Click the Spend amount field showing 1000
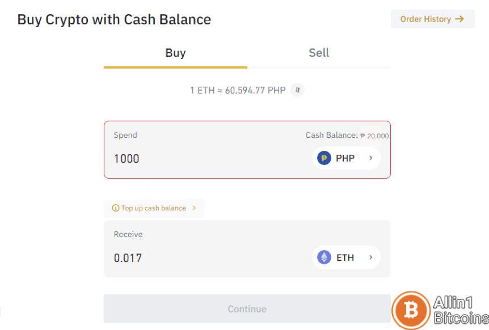The width and height of the screenshot is (489, 330). click(212, 159)
